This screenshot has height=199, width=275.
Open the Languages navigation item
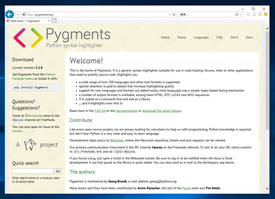click(x=201, y=37)
